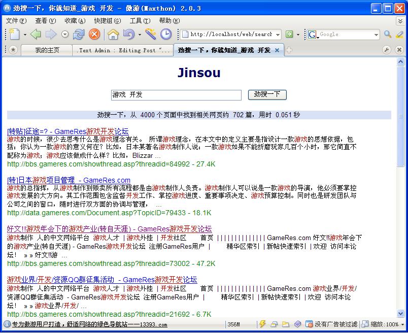Open the 缩放:100% zoom dropdown arrow
Image resolution: width=408 pixels, height=333 pixels.
coord(402,324)
